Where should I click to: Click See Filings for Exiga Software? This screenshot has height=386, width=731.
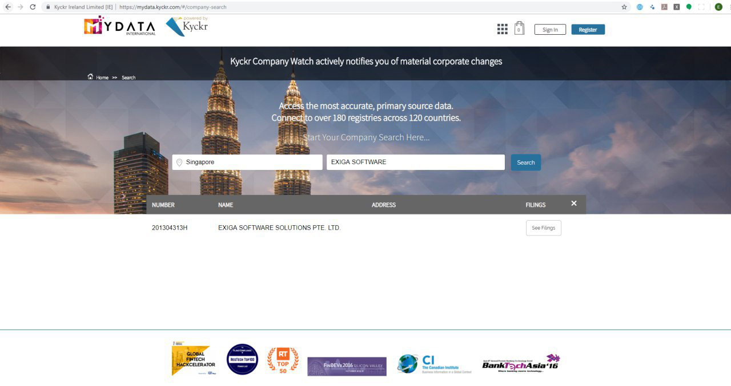click(543, 228)
